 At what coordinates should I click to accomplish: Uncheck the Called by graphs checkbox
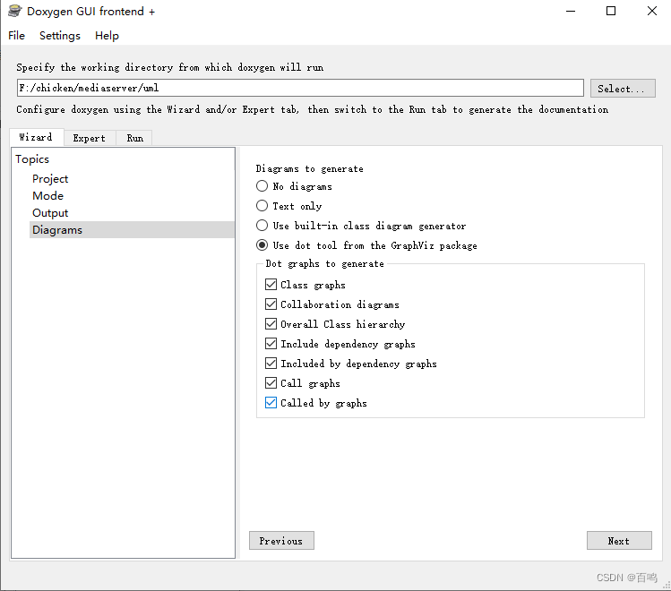tap(271, 402)
